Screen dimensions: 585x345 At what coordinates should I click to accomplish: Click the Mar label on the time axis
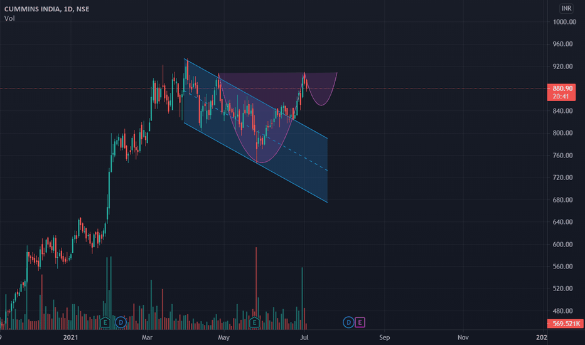147,337
